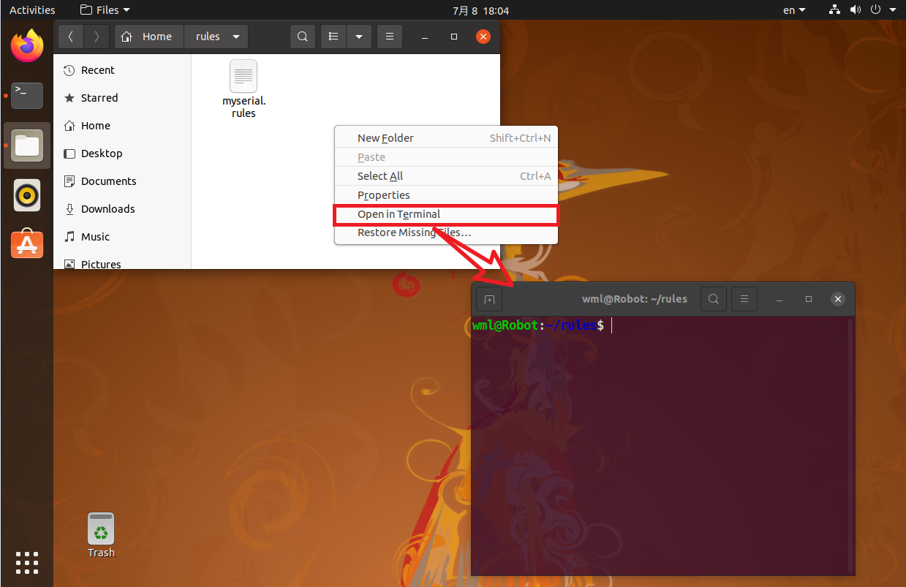Screen dimensions: 906x587
Task: Click the search icon in Files toolbar
Action: (303, 37)
